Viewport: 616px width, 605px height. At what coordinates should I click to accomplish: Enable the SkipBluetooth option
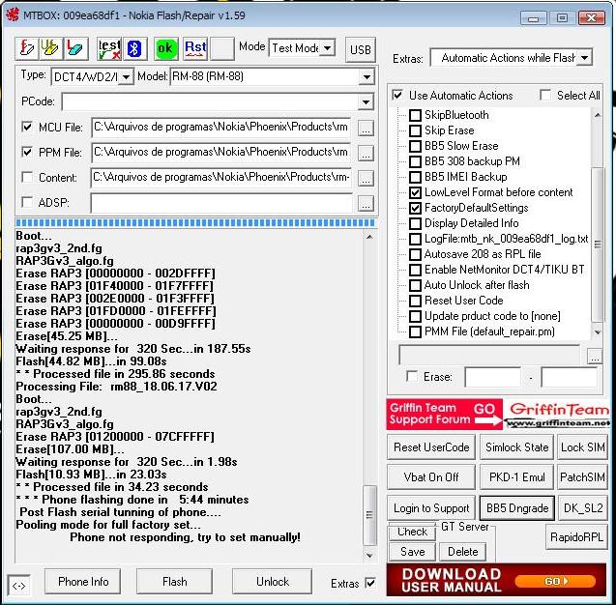pos(415,115)
